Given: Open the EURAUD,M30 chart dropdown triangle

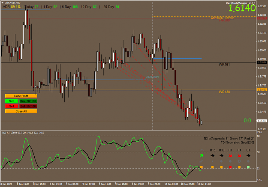Looking at the screenshot, I should point(3,3).
